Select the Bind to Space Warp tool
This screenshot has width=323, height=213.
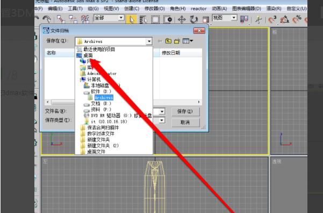(85, 19)
